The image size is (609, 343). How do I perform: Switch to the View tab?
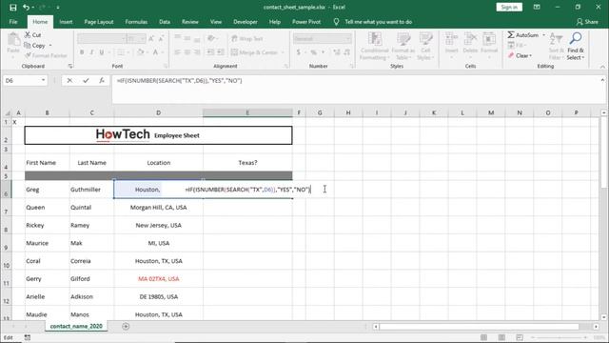point(216,22)
